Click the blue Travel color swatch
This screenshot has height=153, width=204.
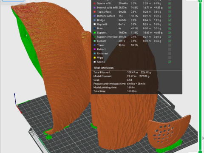(95, 45)
